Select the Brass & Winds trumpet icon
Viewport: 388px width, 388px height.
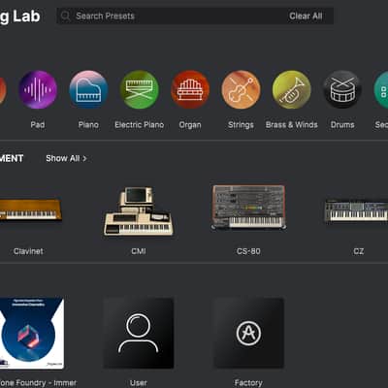[x=292, y=89]
